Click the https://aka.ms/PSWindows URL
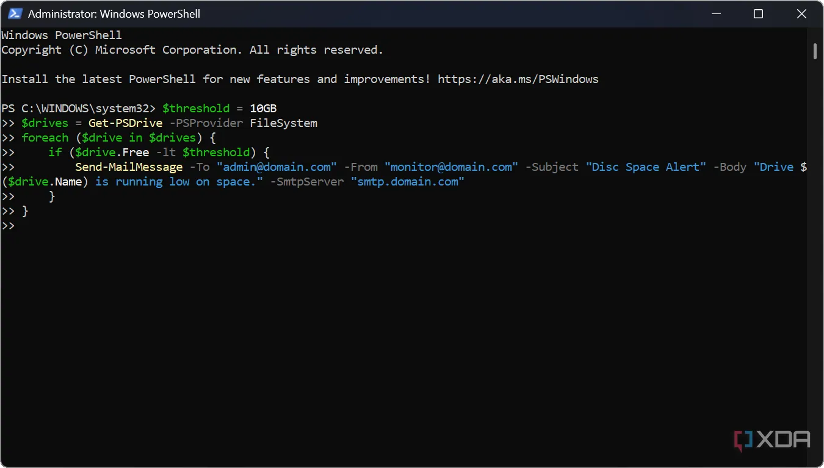824x468 pixels. pyautogui.click(x=518, y=79)
